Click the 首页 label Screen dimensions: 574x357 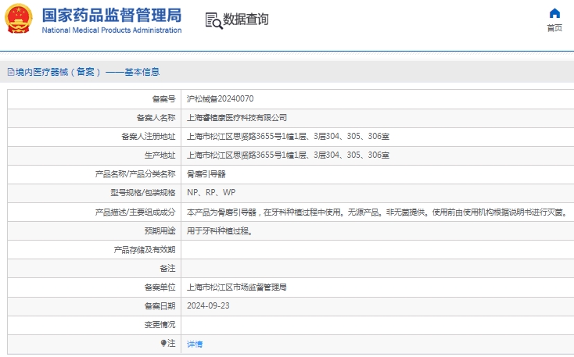pyautogui.click(x=554, y=28)
